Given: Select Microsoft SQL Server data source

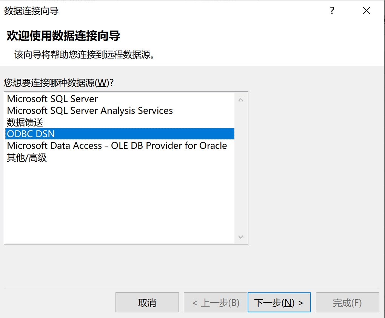Looking at the screenshot, I should click(120, 99).
